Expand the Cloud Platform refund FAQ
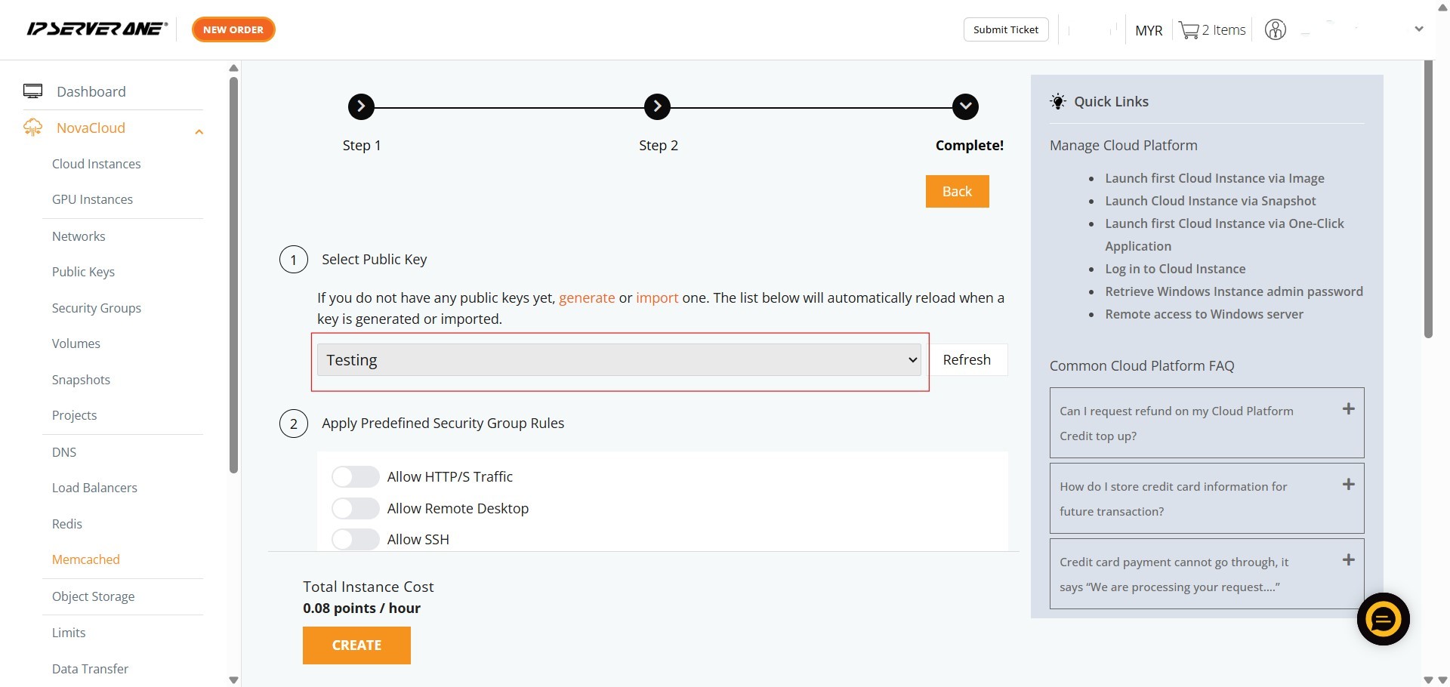 [1348, 409]
